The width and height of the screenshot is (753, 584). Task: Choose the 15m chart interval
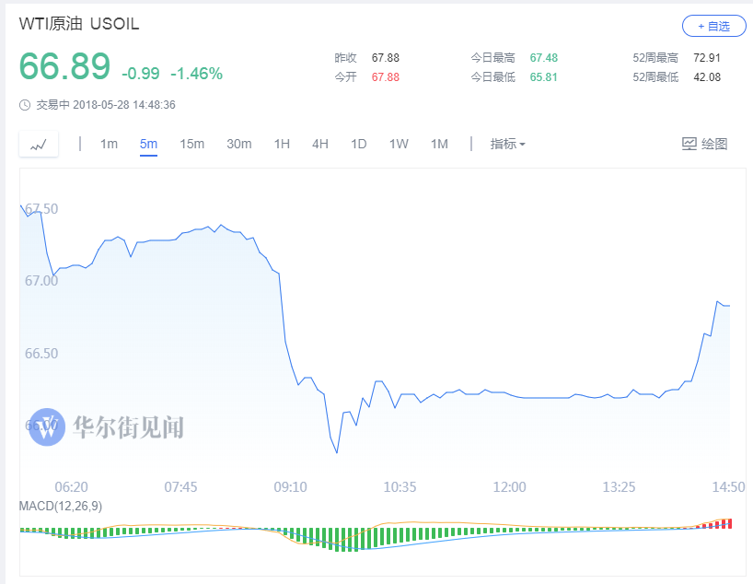tap(191, 144)
